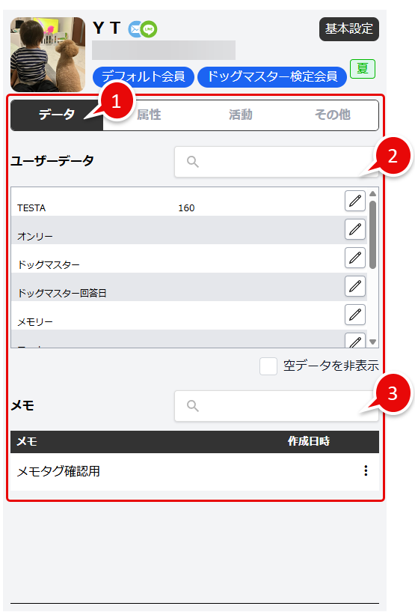
Task: Select the TESTA row label
Action: tap(31, 208)
